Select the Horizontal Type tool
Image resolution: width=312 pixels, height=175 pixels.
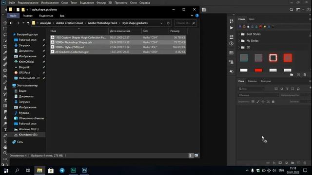5,129
